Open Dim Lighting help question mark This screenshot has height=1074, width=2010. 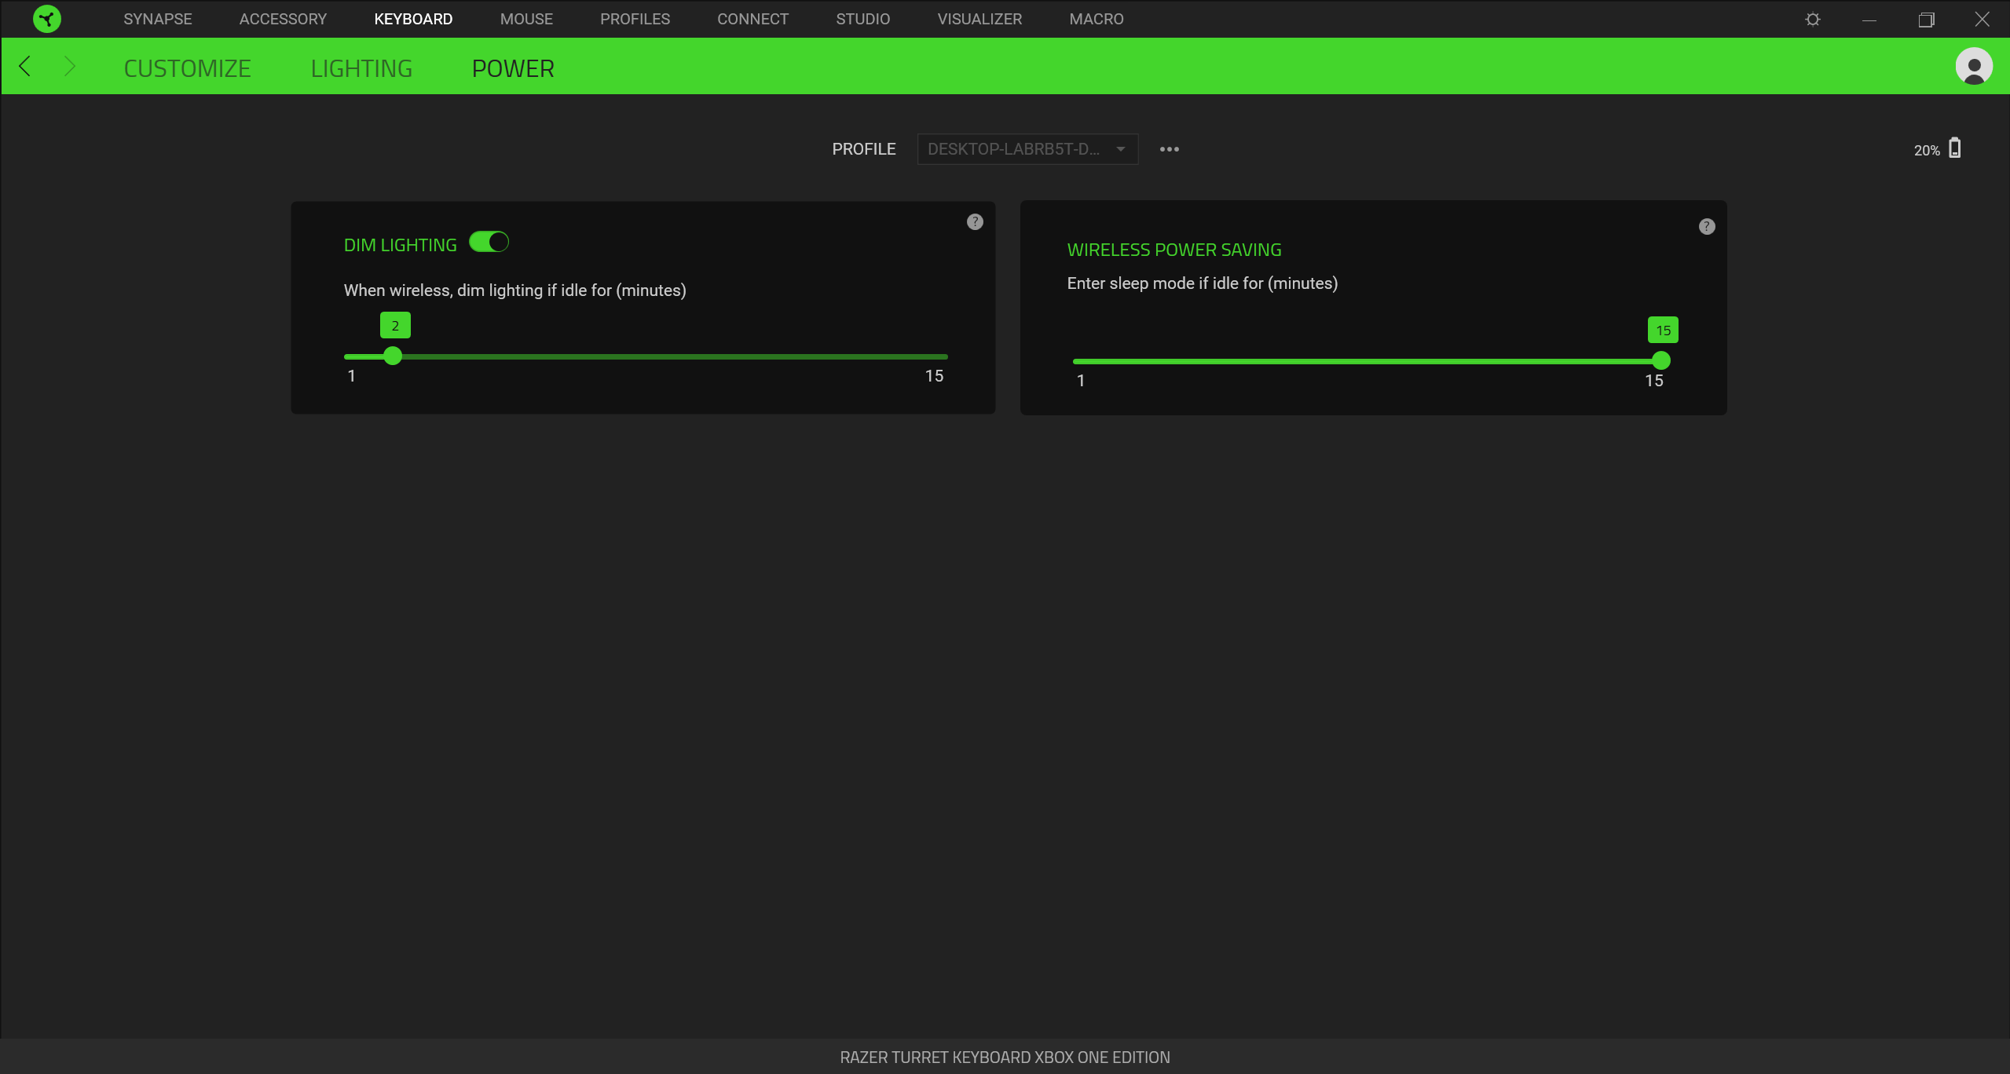coord(975,222)
